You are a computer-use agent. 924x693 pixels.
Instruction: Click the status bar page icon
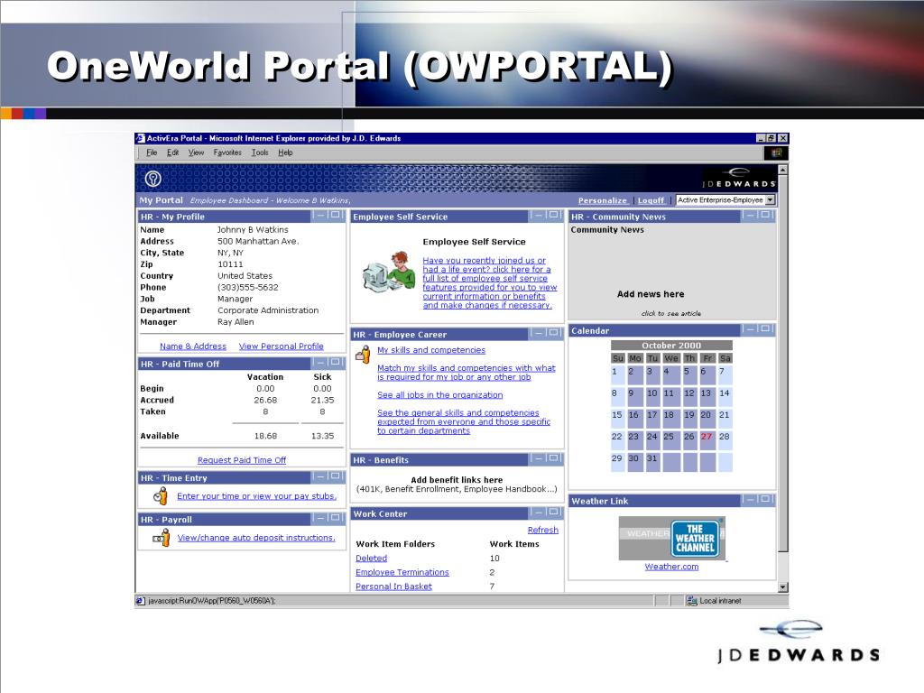(140, 600)
